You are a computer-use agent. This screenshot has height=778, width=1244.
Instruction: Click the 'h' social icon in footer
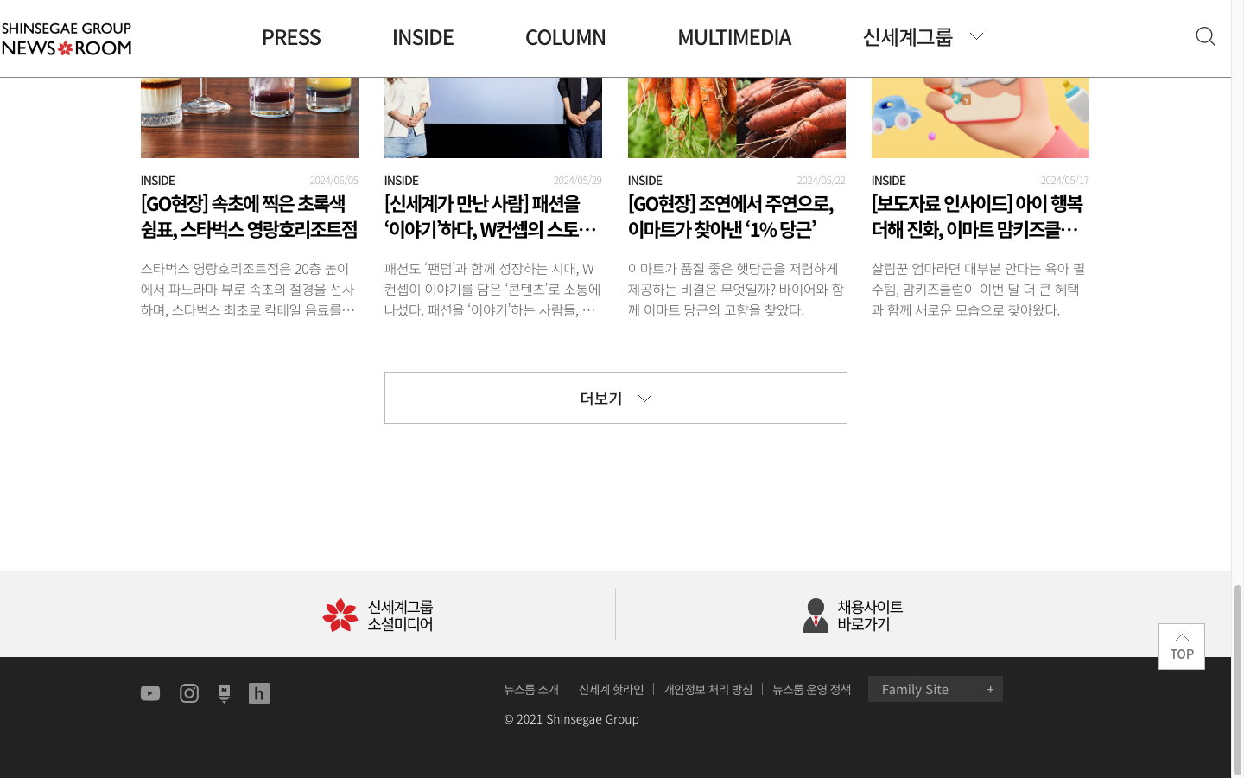coord(259,693)
